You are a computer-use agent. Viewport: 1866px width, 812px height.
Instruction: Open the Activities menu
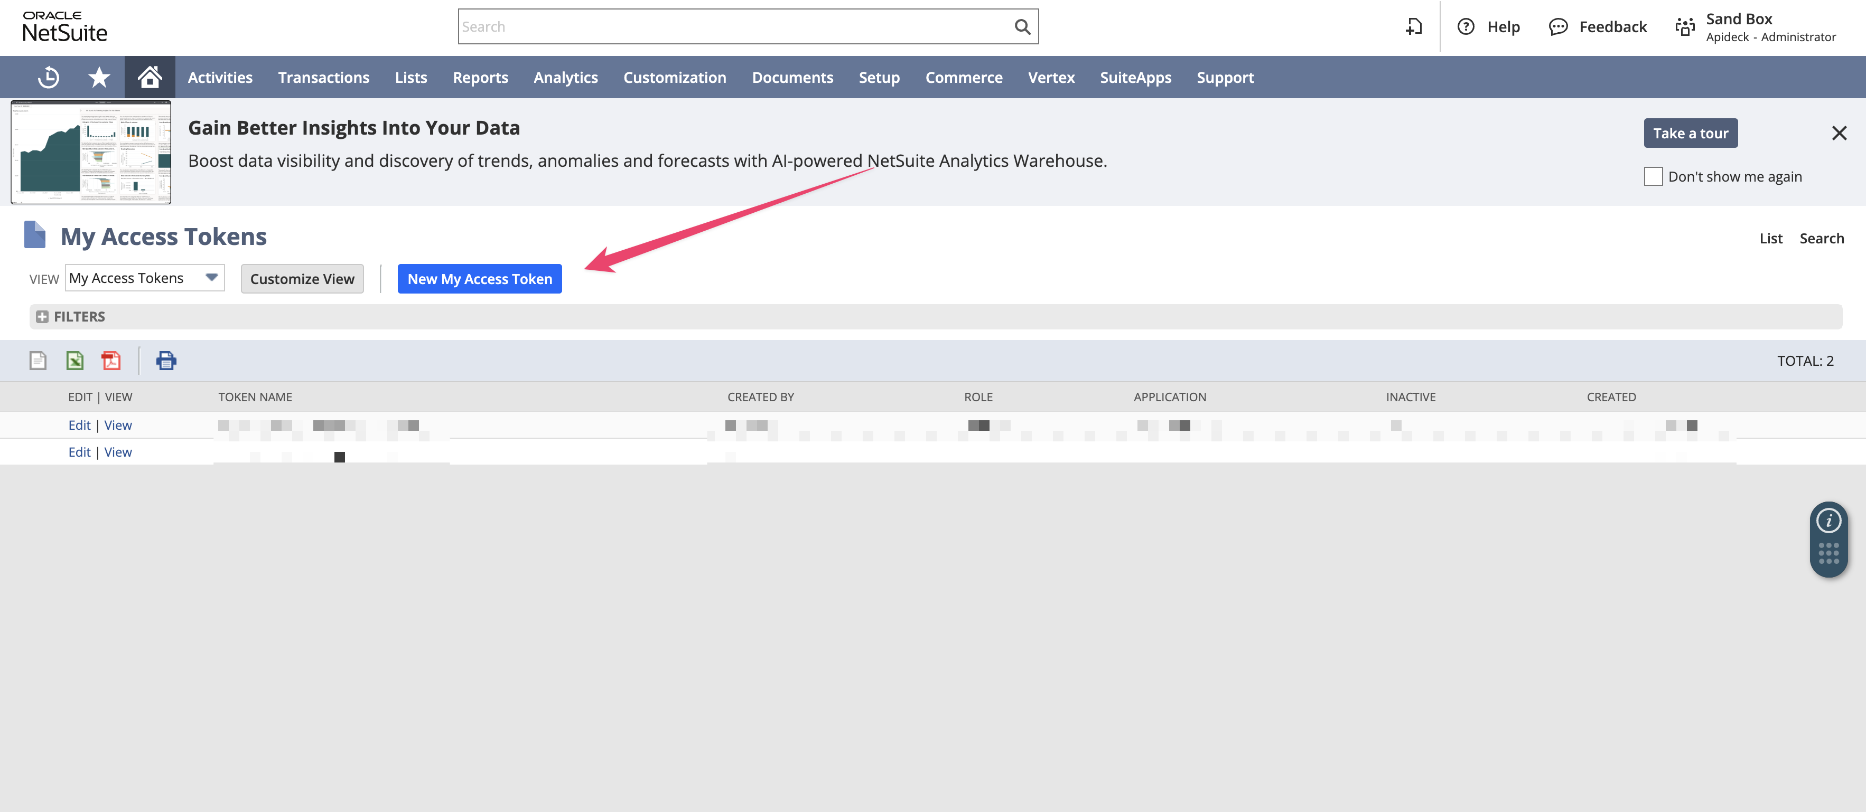click(220, 77)
